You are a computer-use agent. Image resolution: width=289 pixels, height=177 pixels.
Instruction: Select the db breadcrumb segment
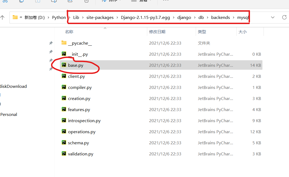point(201,18)
